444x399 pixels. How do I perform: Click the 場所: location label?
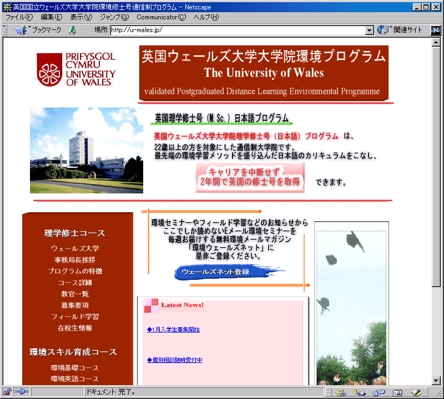coord(102,30)
